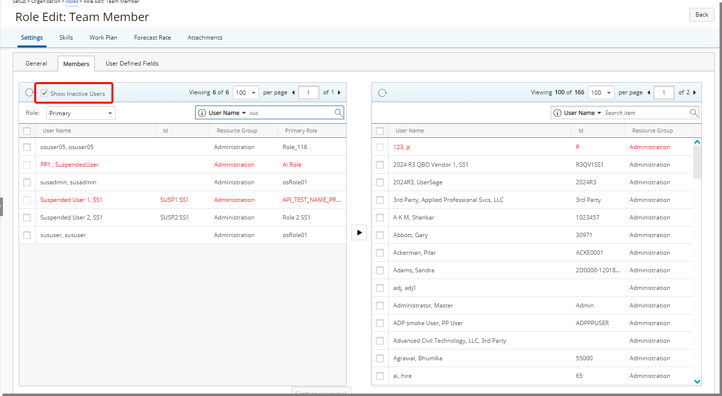Uncheck Show Inactive Users checkbox
This screenshot has height=396, width=722.
[44, 93]
